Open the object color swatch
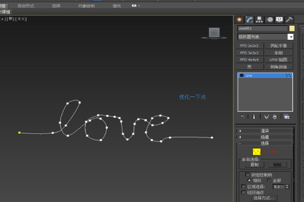 [292, 28]
